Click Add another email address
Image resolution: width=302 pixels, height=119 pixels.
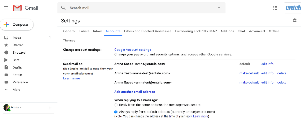coord(135,92)
